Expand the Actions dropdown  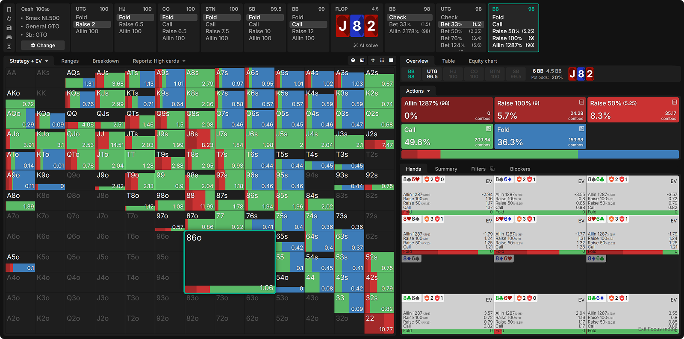coord(418,91)
